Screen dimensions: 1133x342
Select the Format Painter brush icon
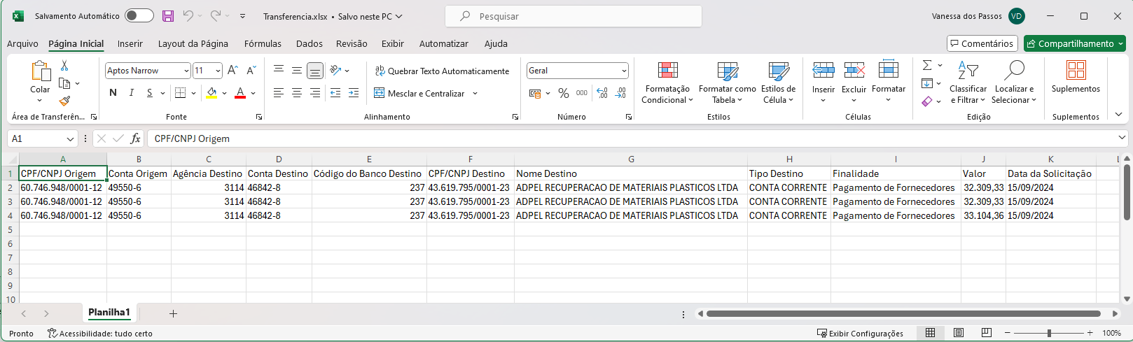[64, 101]
